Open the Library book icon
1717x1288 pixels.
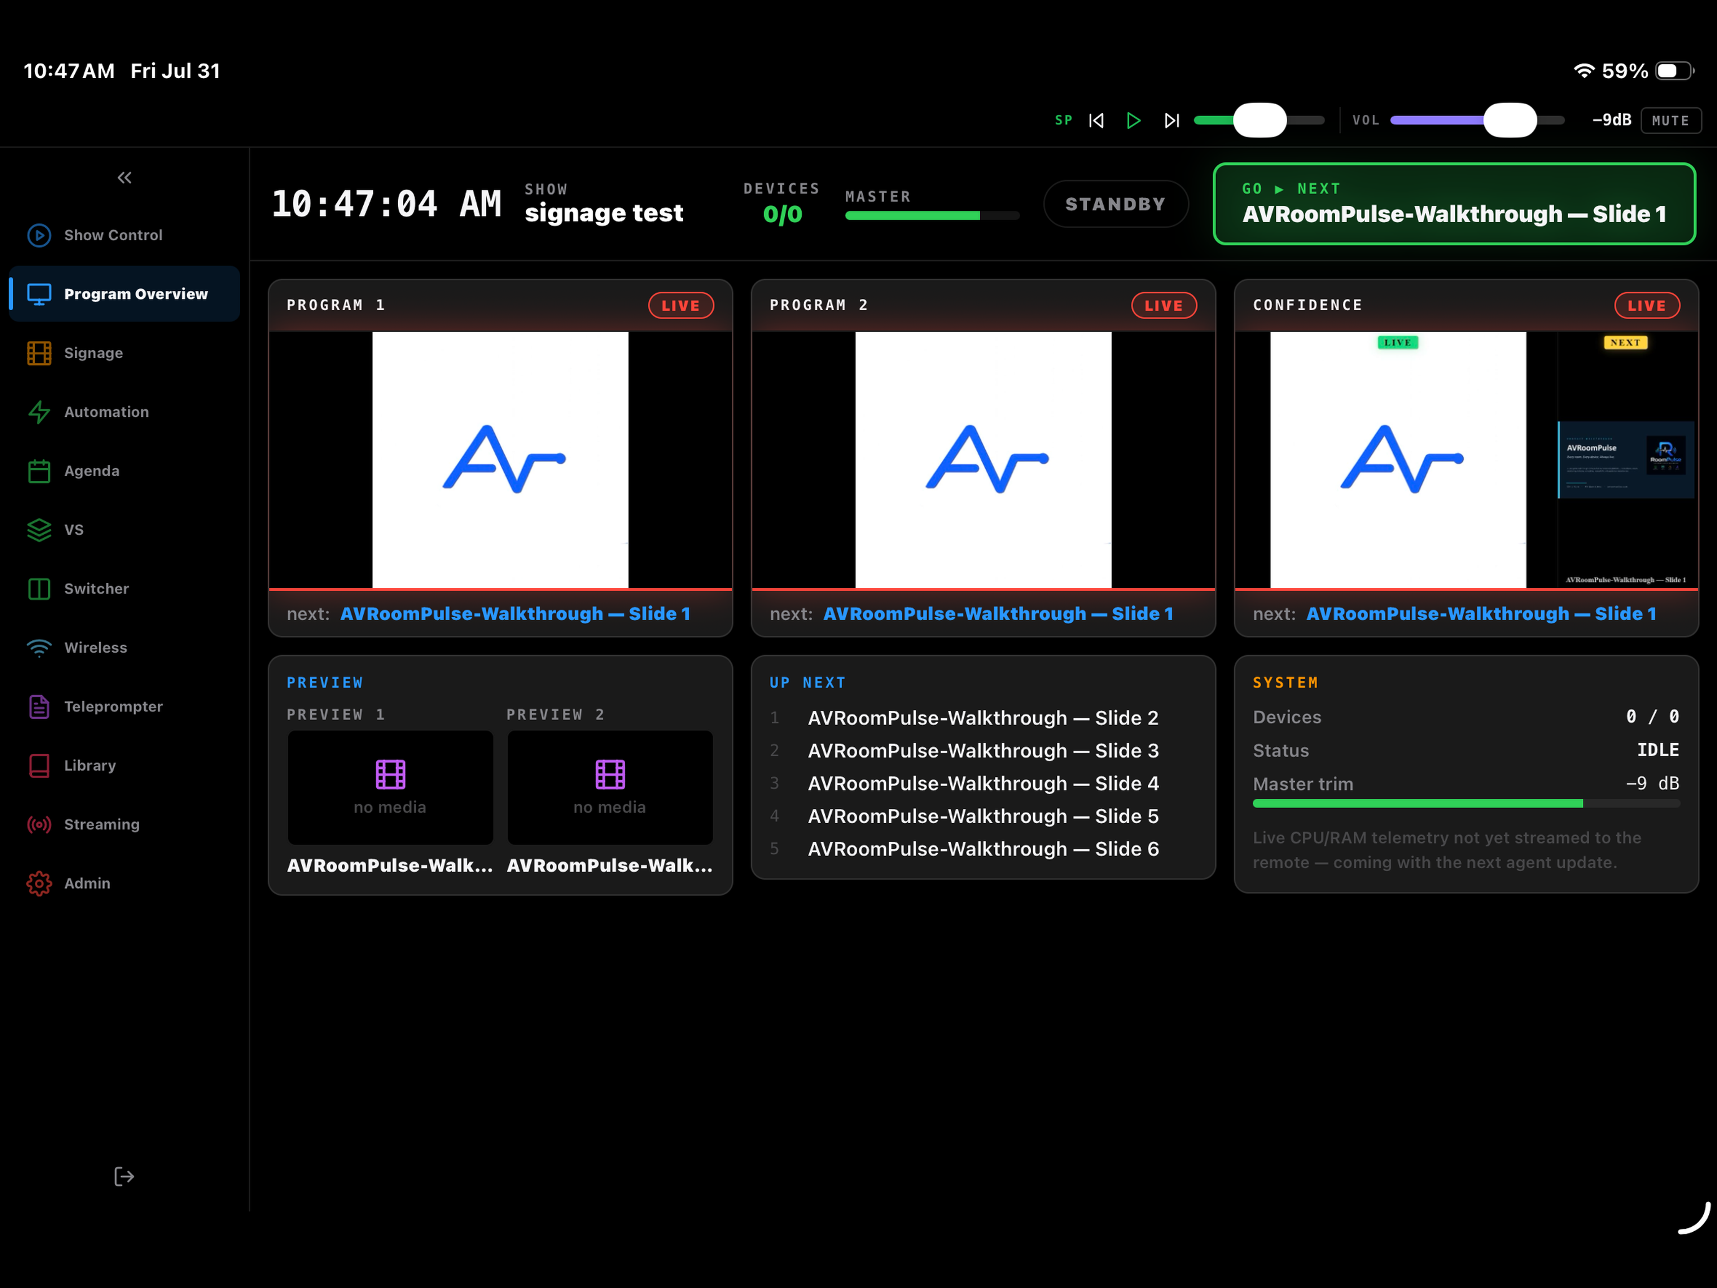(x=39, y=766)
